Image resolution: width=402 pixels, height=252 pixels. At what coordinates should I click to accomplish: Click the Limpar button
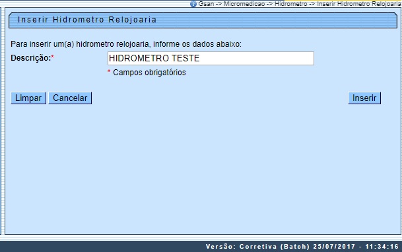[28, 98]
